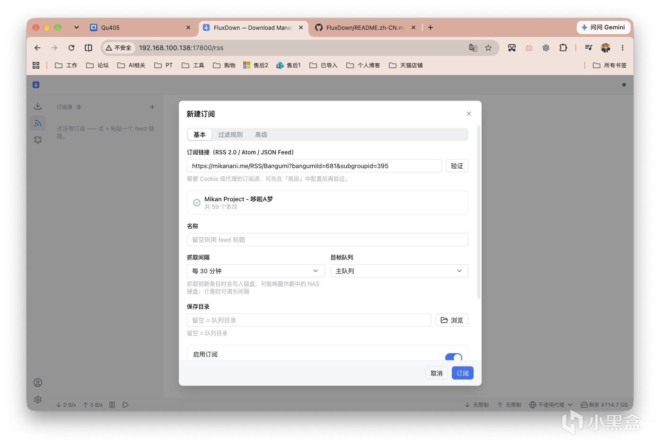660x446 pixels.
Task: Click the 新建订阅 dialog scrollbar
Action: pyautogui.click(x=479, y=212)
